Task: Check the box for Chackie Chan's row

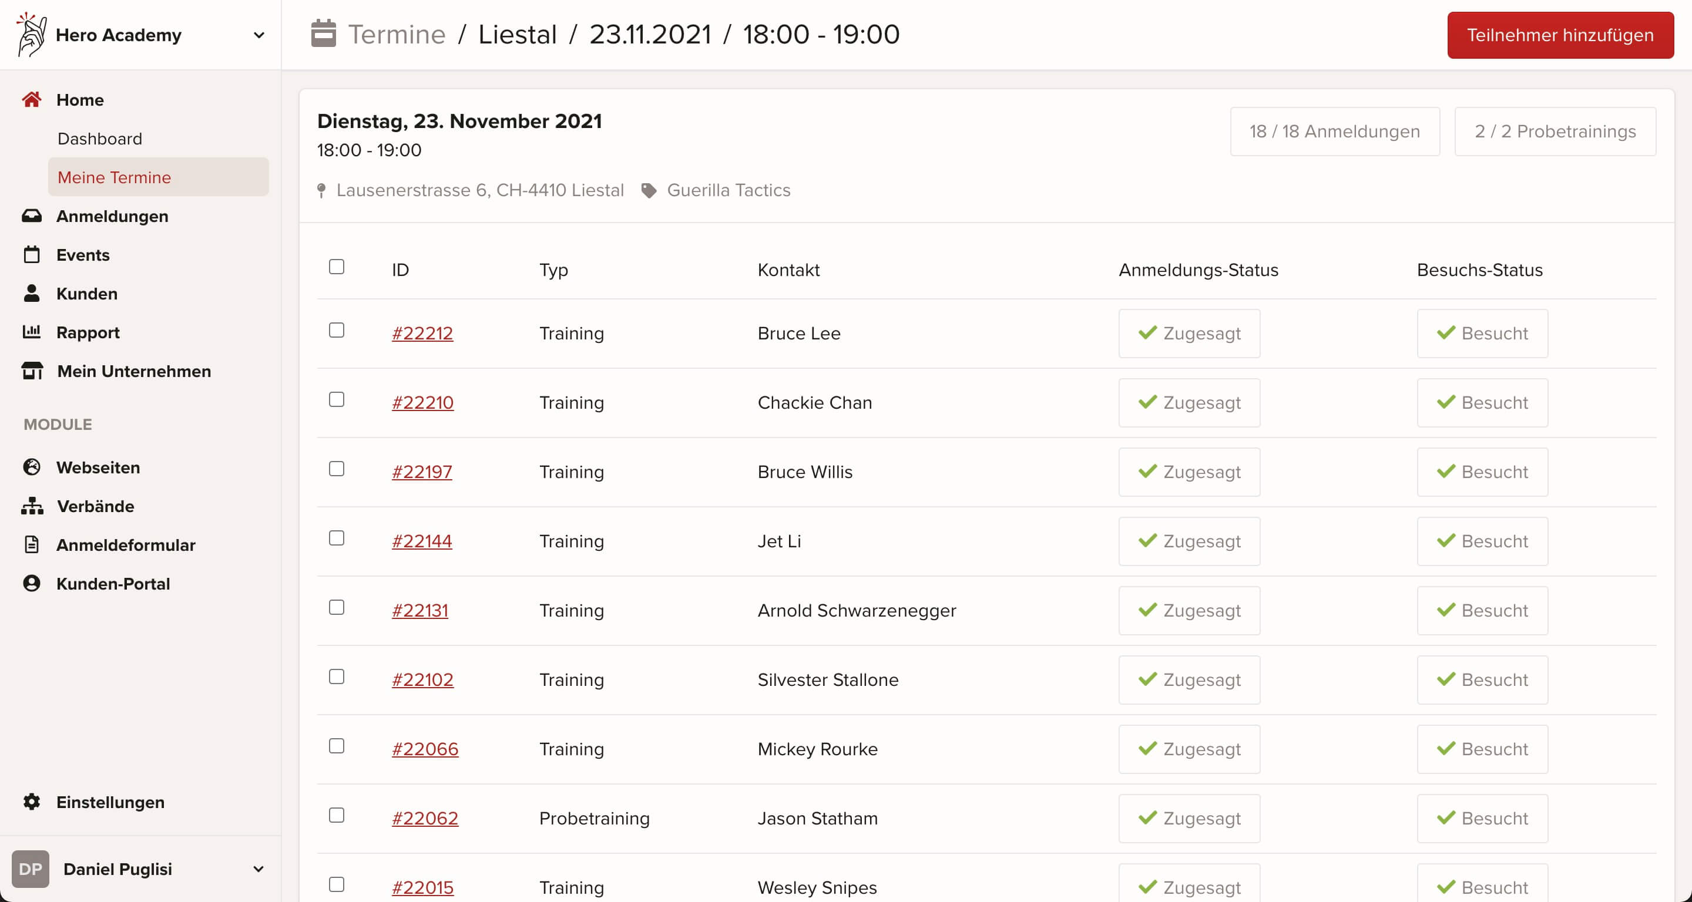Action: pos(336,400)
